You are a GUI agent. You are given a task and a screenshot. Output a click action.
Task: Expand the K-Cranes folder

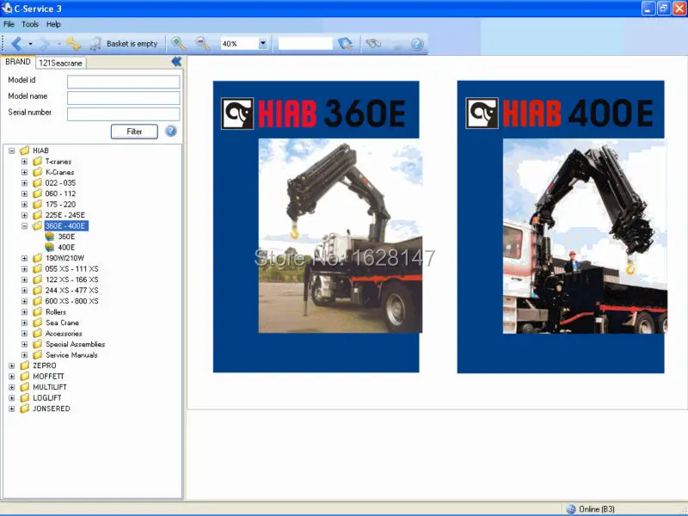[25, 172]
